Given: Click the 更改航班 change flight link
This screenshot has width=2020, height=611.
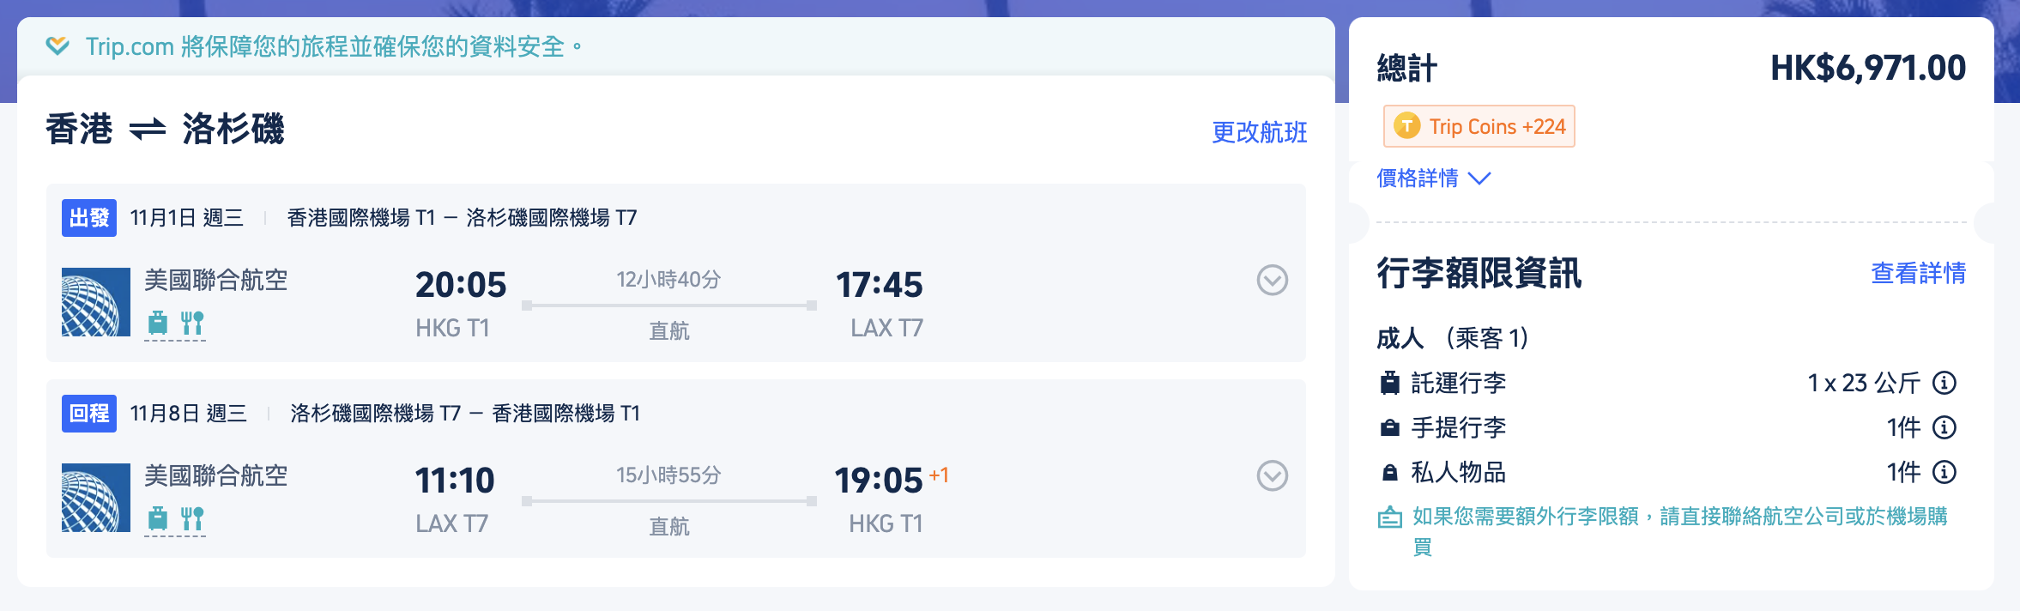Looking at the screenshot, I should click(x=1259, y=132).
